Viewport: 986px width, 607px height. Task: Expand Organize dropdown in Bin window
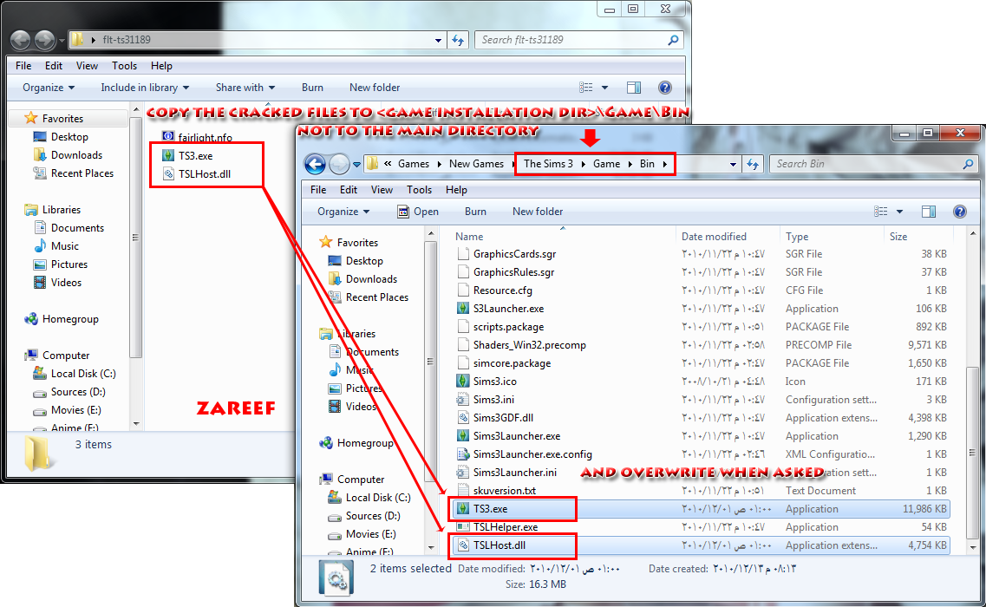[x=343, y=212]
